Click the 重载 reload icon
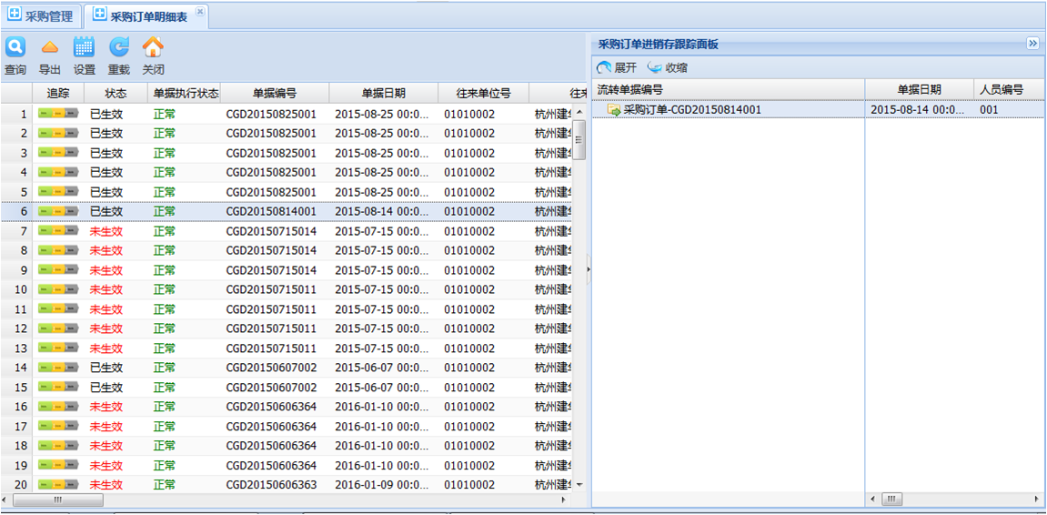This screenshot has height=515, width=1047. (119, 47)
